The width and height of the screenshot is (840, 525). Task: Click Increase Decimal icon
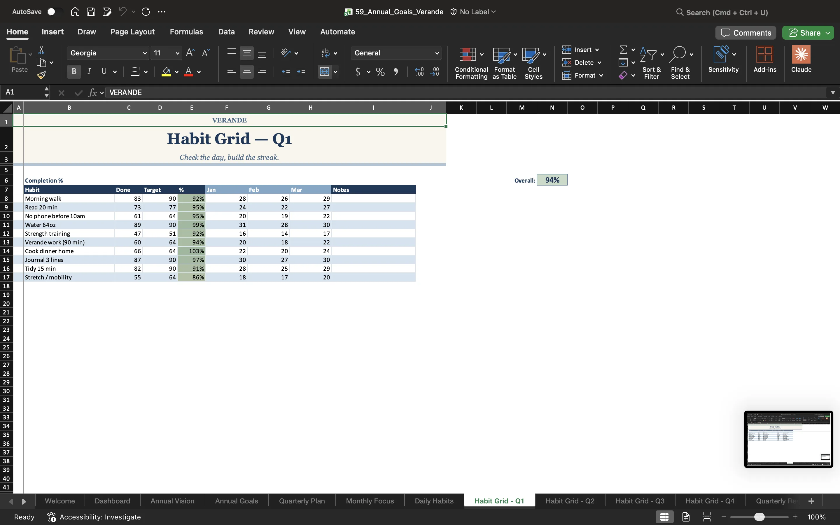click(x=419, y=72)
